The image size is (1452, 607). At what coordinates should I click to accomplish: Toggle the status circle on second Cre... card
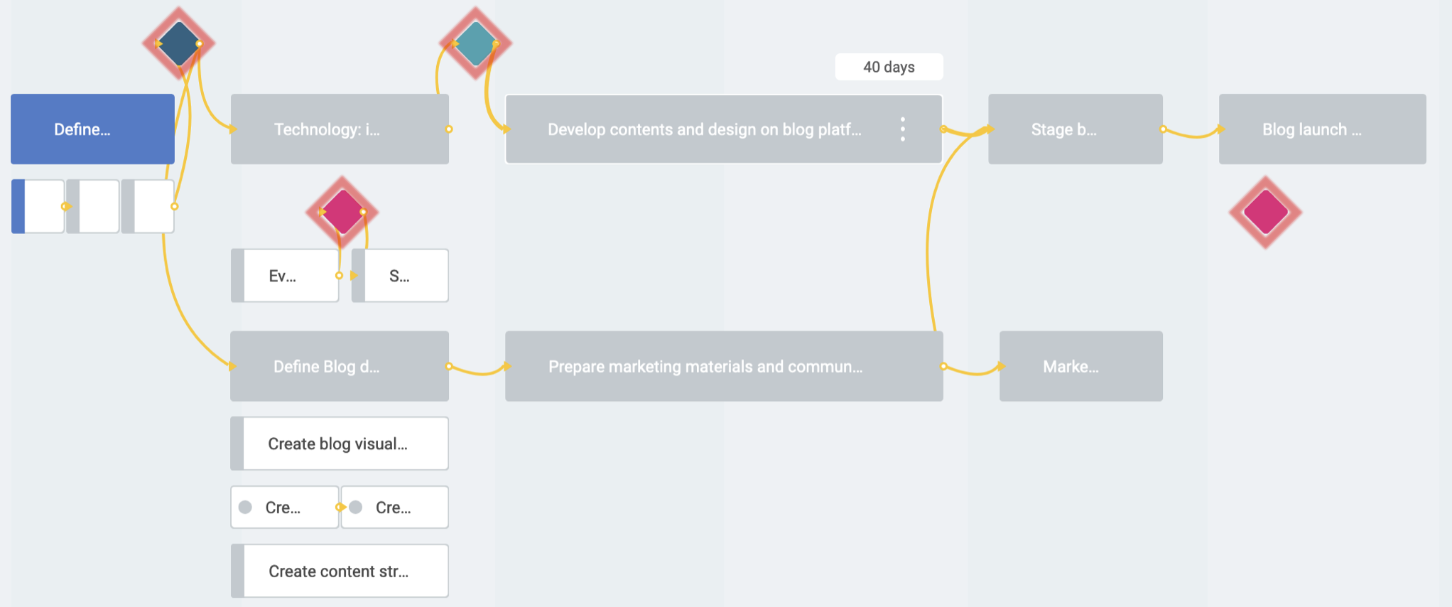point(356,507)
